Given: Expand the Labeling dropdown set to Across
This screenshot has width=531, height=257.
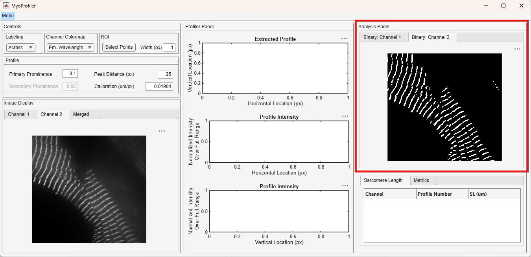Looking at the screenshot, I should point(21,48).
